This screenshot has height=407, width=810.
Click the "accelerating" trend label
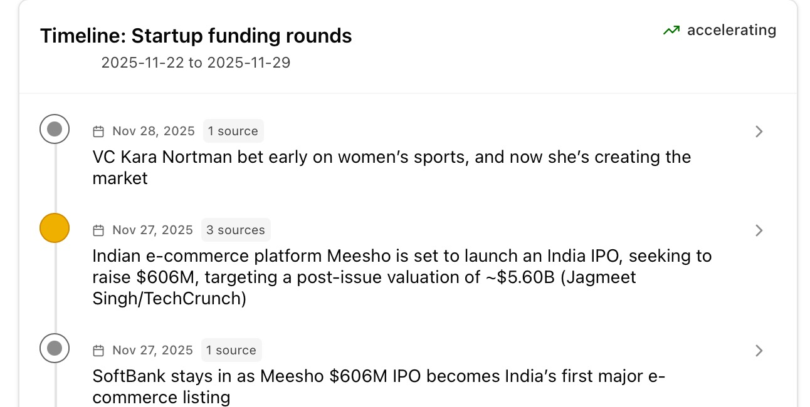coord(732,30)
